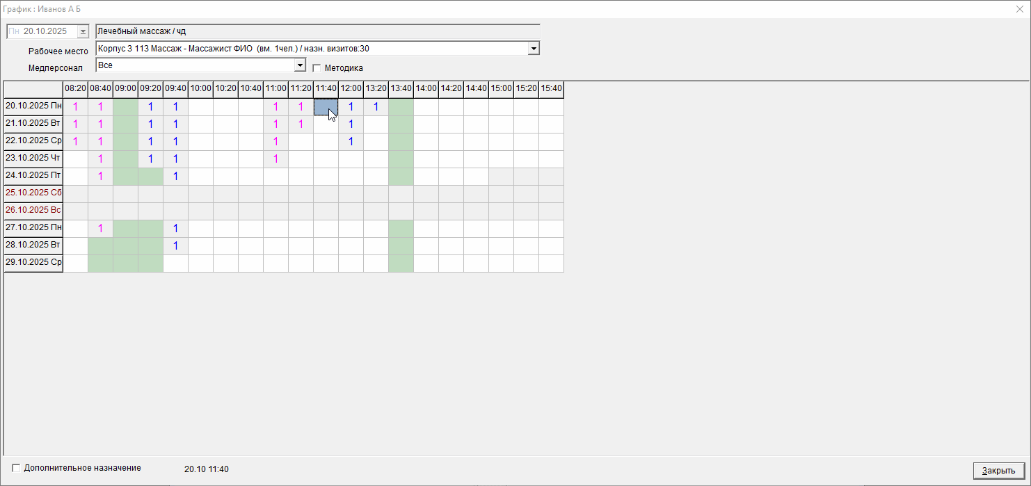Screen dimensions: 1031x486
Task: Enable the Методика checkbox
Action: [x=317, y=68]
